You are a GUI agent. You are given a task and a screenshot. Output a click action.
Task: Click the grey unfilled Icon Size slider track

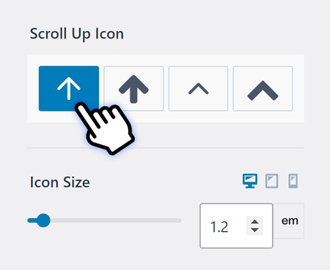[x=115, y=220]
